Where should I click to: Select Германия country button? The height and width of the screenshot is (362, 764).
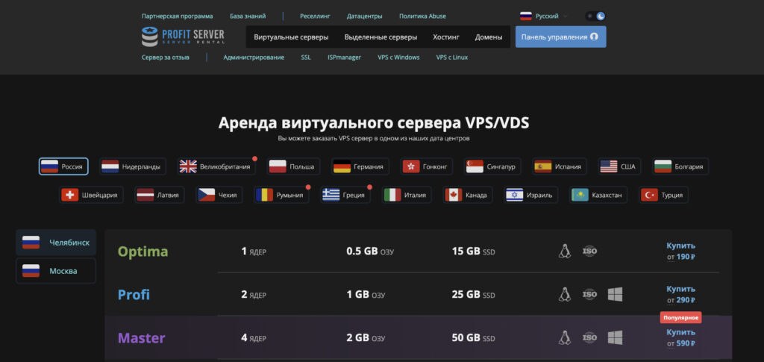(360, 166)
